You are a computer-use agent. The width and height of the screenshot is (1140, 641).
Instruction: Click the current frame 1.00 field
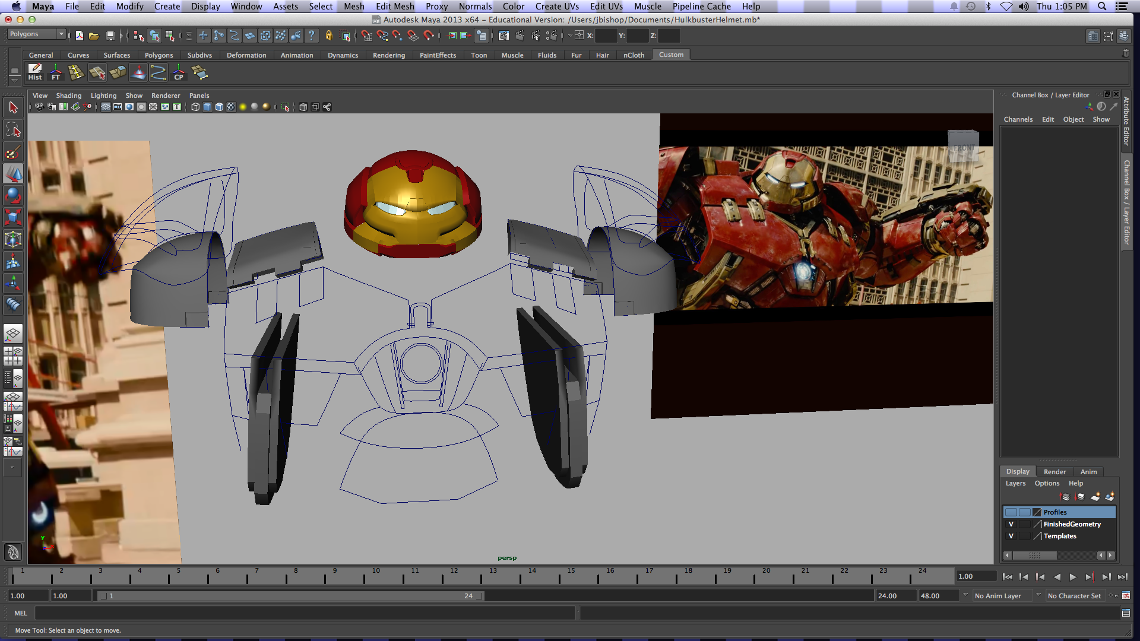pyautogui.click(x=976, y=576)
